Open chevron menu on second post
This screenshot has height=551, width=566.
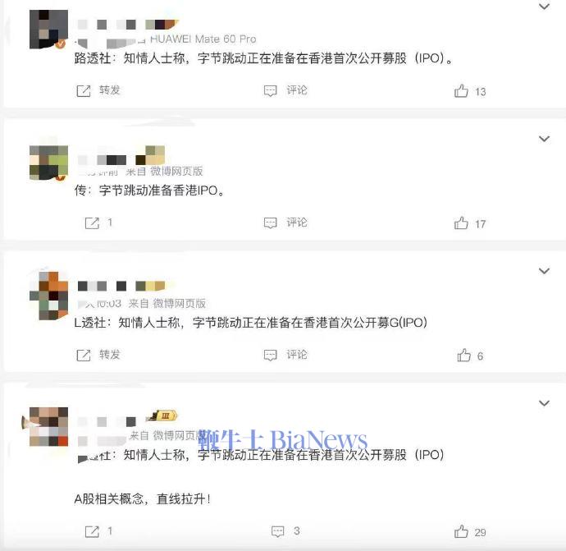click(x=544, y=139)
